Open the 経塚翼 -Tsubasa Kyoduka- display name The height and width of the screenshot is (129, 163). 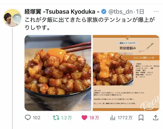pyautogui.click(x=62, y=11)
